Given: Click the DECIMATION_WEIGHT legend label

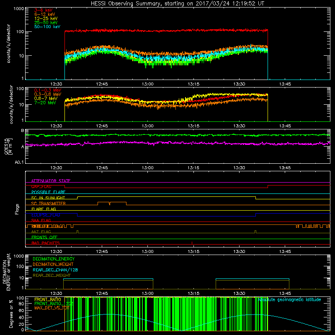Looking at the screenshot, I should click(x=53, y=264).
